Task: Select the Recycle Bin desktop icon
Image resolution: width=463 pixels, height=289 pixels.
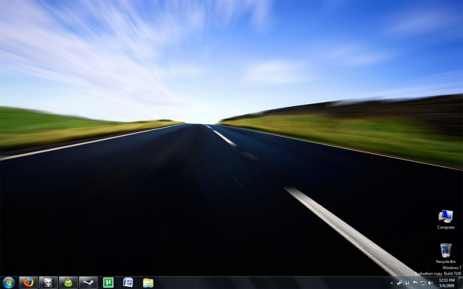Action: (x=446, y=254)
